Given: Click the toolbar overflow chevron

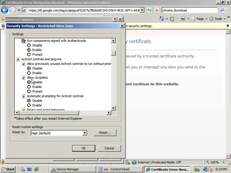Looking at the screenshot, I should [x=228, y=17].
